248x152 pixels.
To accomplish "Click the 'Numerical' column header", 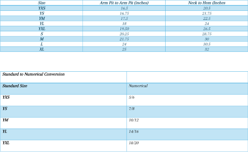I will click(138, 86).
